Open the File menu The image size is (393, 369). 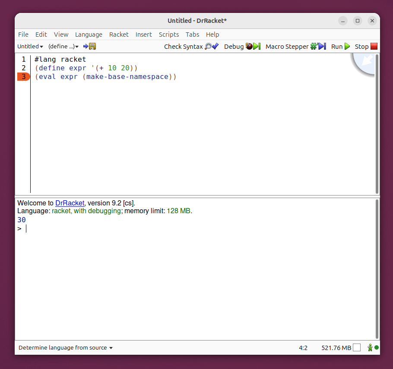(x=23, y=35)
